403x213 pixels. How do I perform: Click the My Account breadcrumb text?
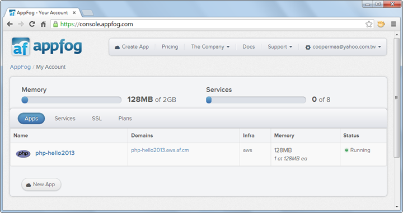coord(50,67)
